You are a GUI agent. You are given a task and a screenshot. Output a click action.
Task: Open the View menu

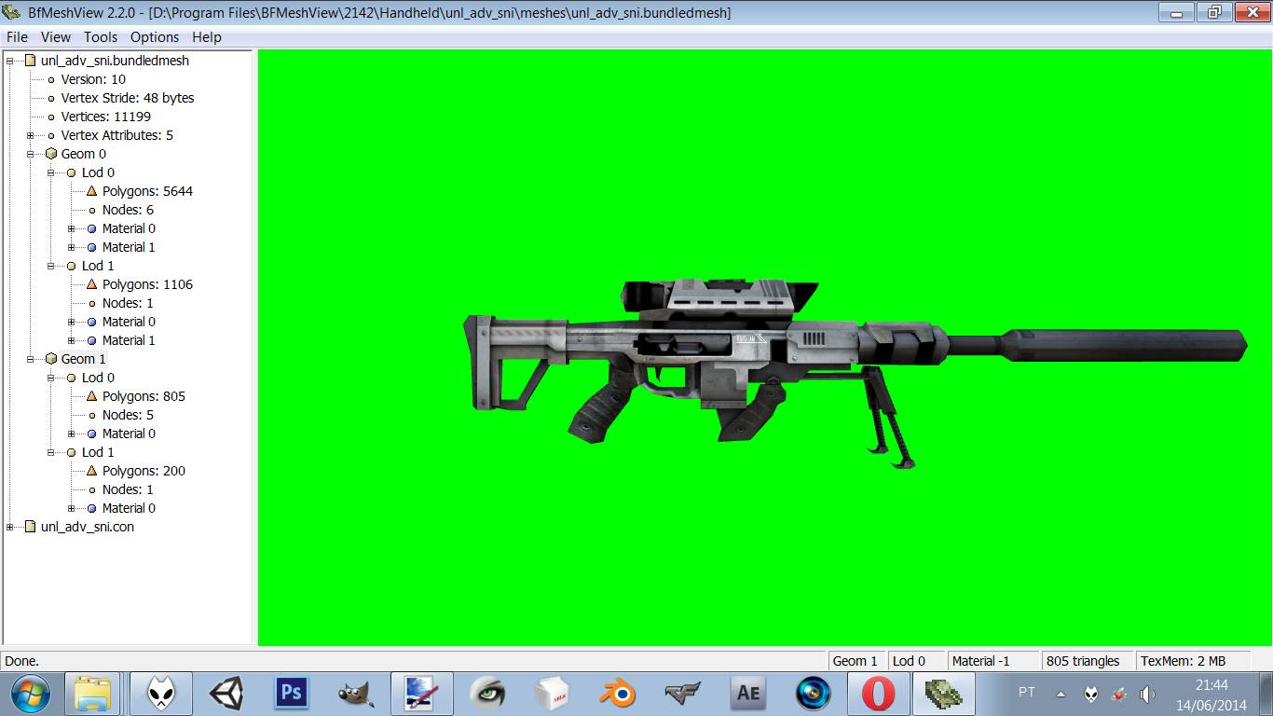click(x=56, y=37)
